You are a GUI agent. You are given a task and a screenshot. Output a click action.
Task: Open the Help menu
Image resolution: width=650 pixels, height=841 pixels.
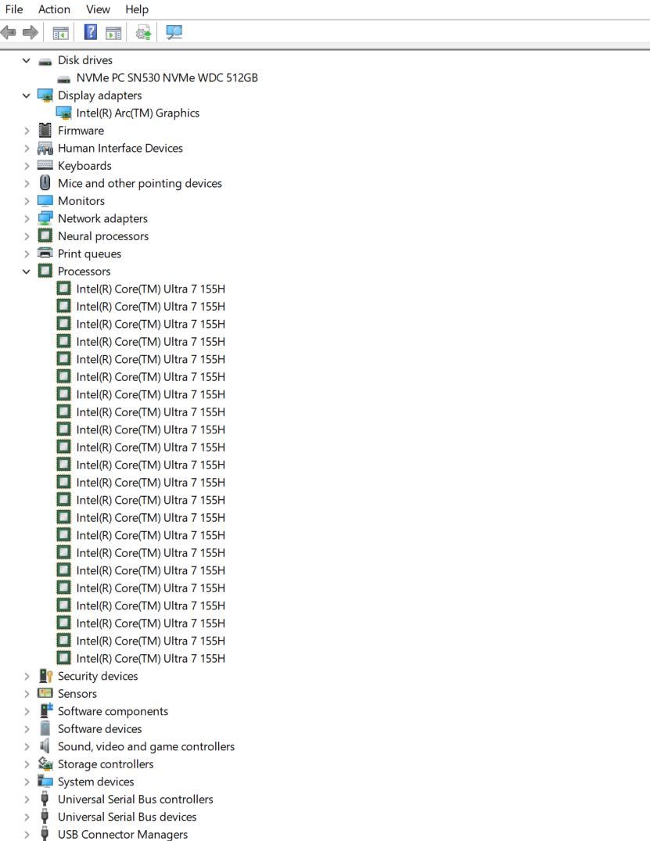tap(137, 9)
